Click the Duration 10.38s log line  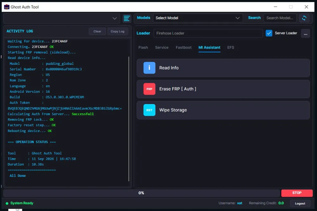[x=26, y=164]
